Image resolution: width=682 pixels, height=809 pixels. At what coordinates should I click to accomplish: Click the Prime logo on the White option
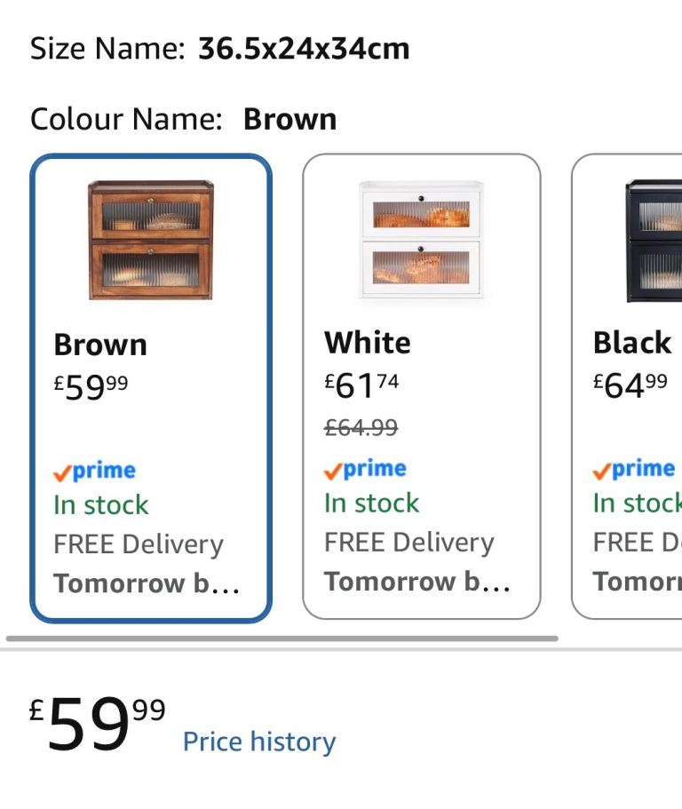[x=365, y=469]
